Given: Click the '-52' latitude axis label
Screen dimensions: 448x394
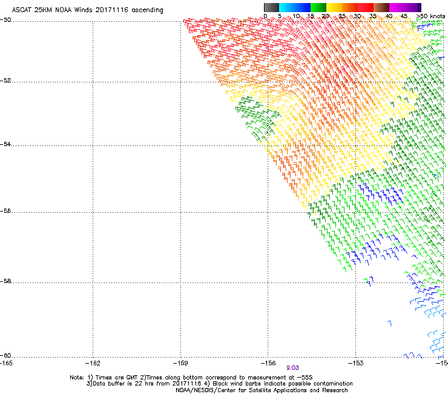Looking at the screenshot, I should pos(5,81).
